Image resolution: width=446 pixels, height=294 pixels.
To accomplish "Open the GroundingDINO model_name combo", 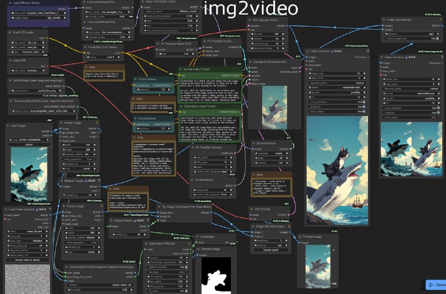I will (x=43, y=111).
